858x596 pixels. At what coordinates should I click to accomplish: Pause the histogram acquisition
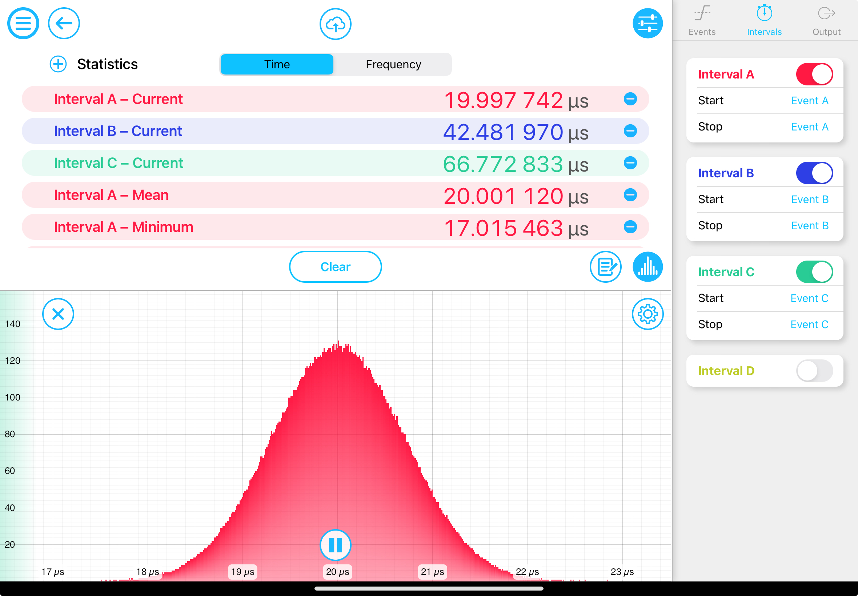[x=336, y=545]
